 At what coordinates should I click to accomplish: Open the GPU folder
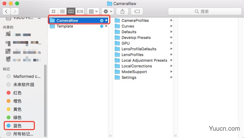coord(144,43)
